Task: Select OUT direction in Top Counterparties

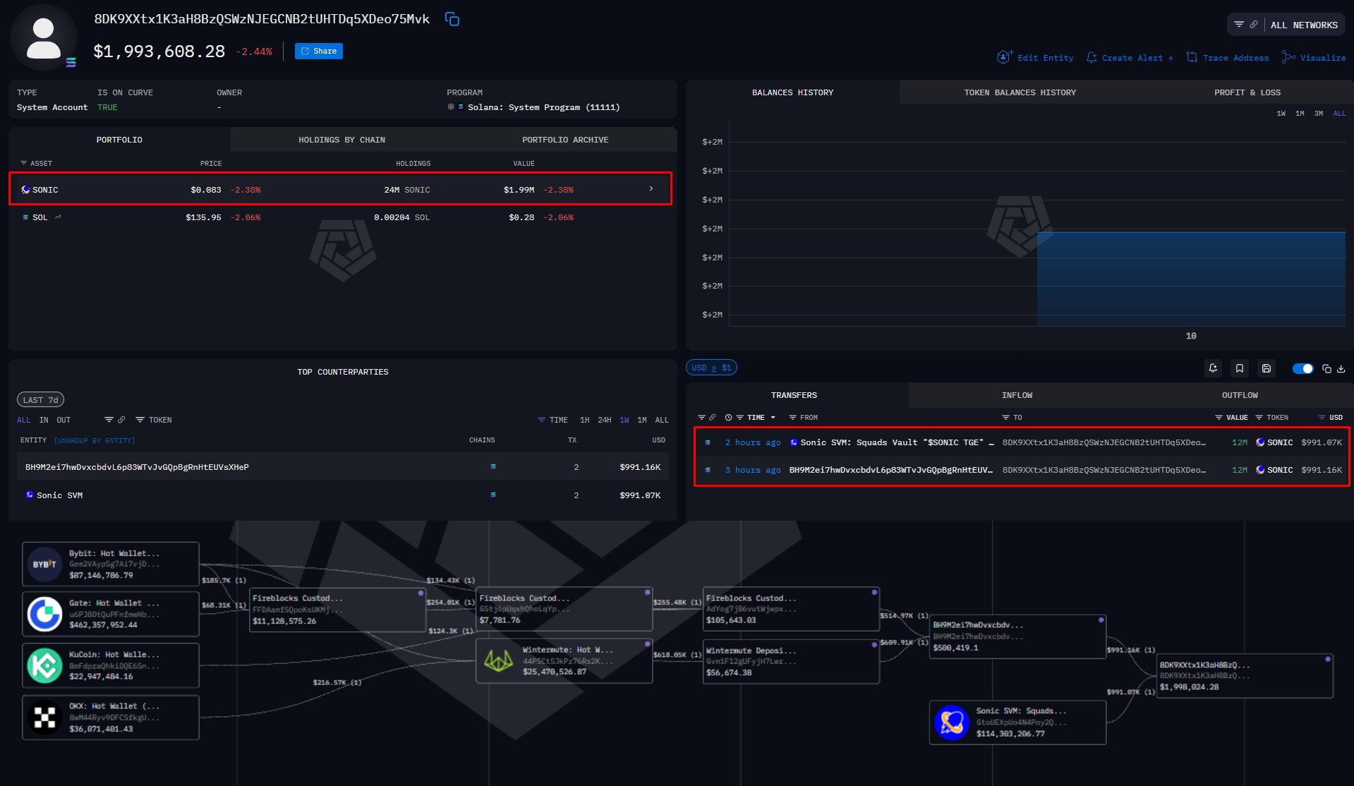Action: [64, 420]
